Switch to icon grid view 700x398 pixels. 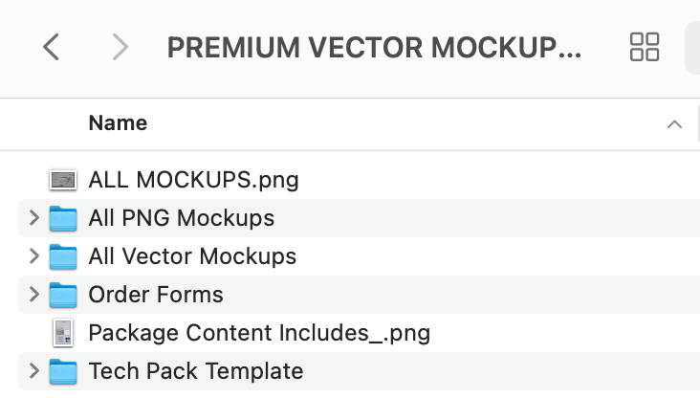[x=645, y=46]
